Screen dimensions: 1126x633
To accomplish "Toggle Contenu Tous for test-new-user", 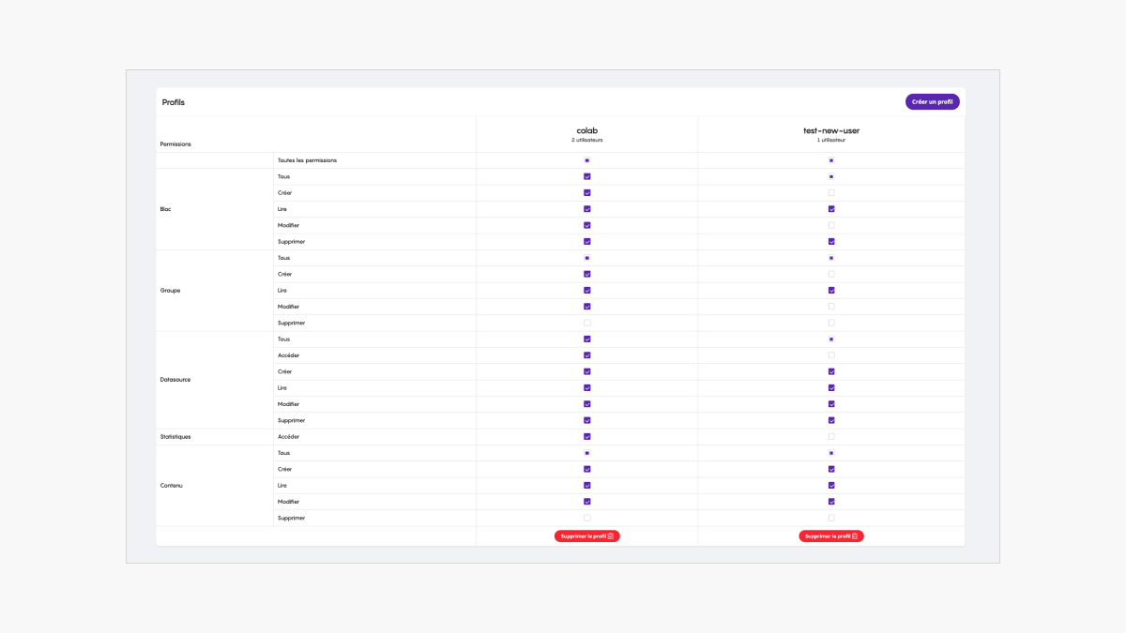I will tap(831, 453).
